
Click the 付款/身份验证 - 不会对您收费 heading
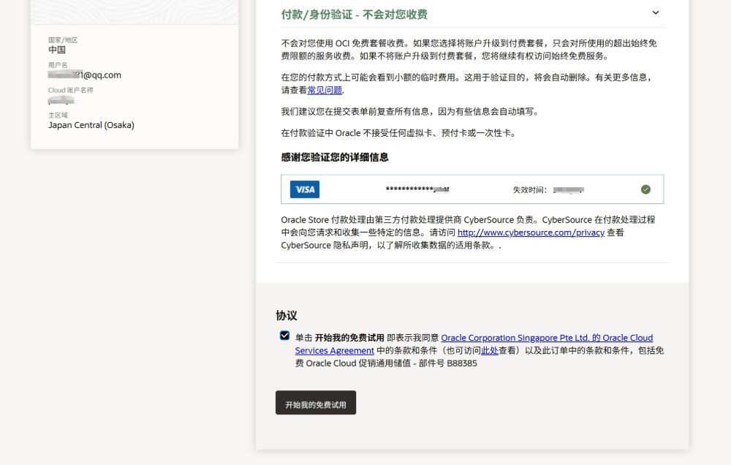pyautogui.click(x=354, y=15)
